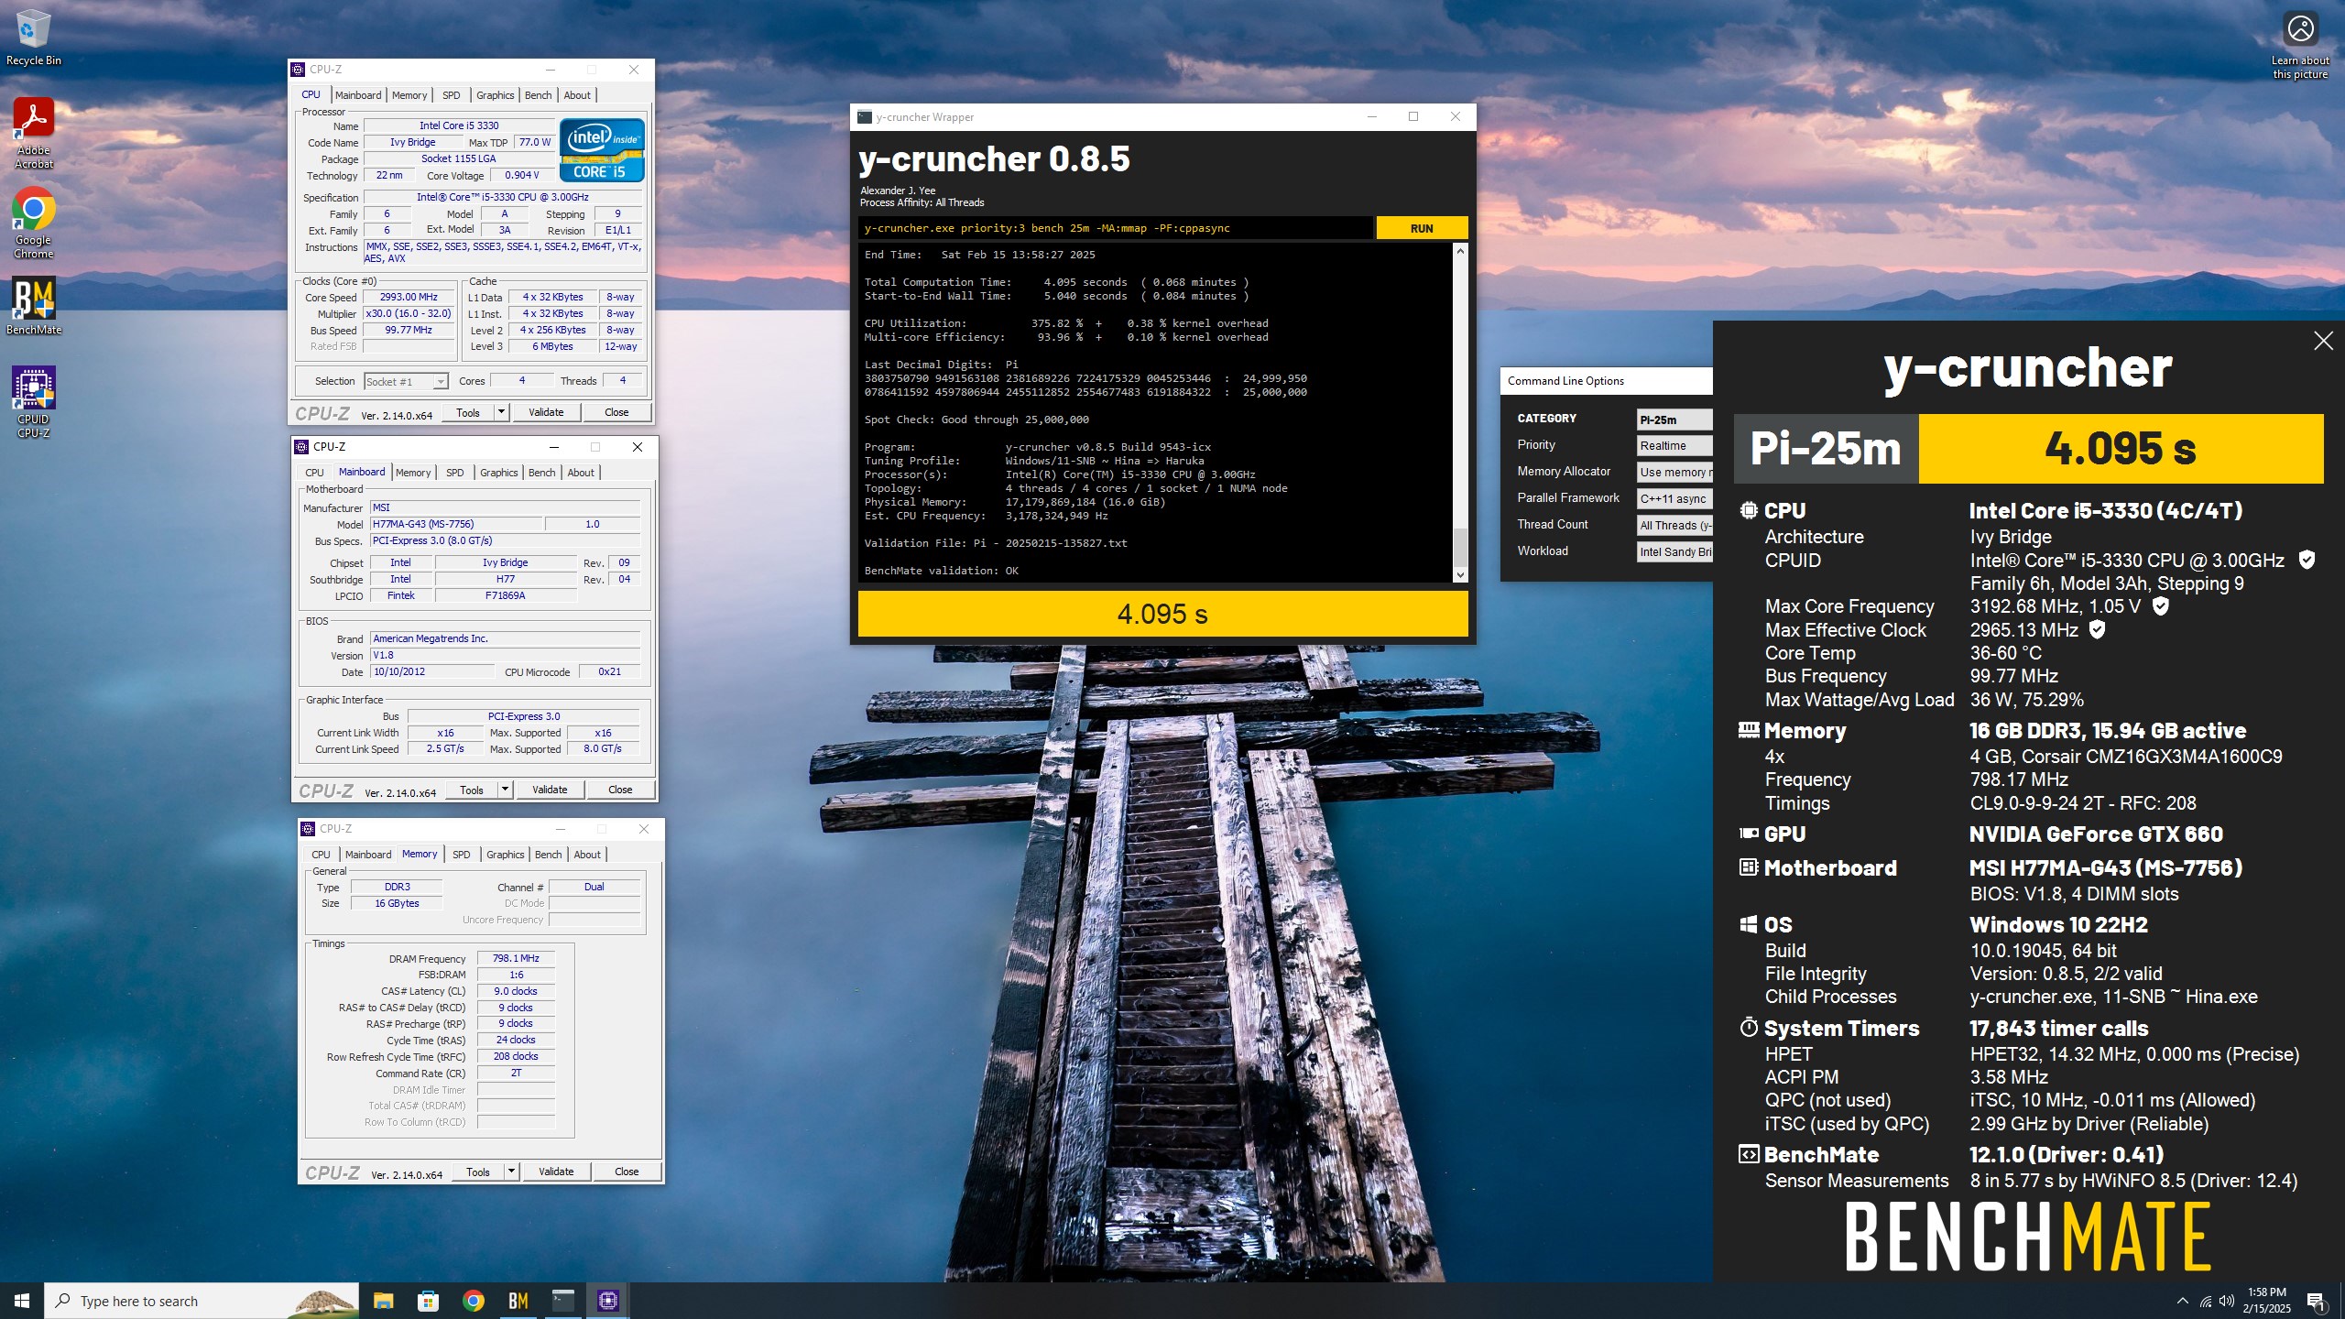
Task: Click the 'BenchMate validation: OK' console line
Action: 942,571
